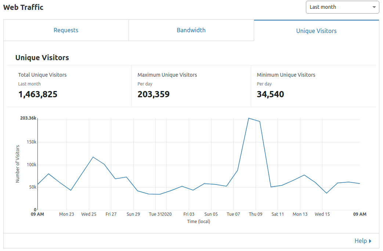Click the Tue 07 axis label
This screenshot has width=383, height=251.
pyautogui.click(x=233, y=214)
